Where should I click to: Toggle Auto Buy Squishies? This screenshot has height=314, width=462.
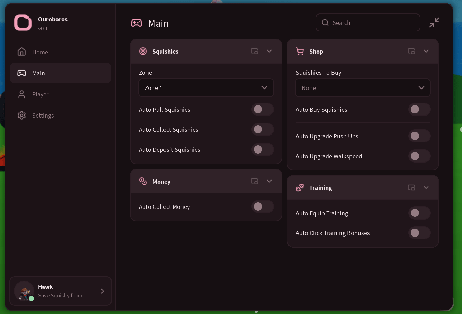coord(419,110)
